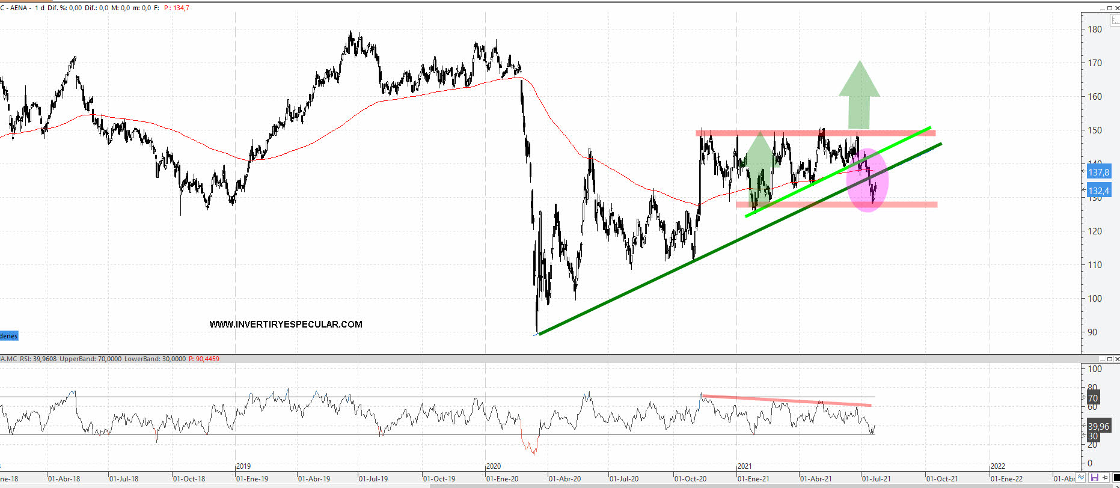Click the 01-Ene-21 date on time axis
Image resolution: width=1120 pixels, height=488 pixels.
click(x=753, y=479)
